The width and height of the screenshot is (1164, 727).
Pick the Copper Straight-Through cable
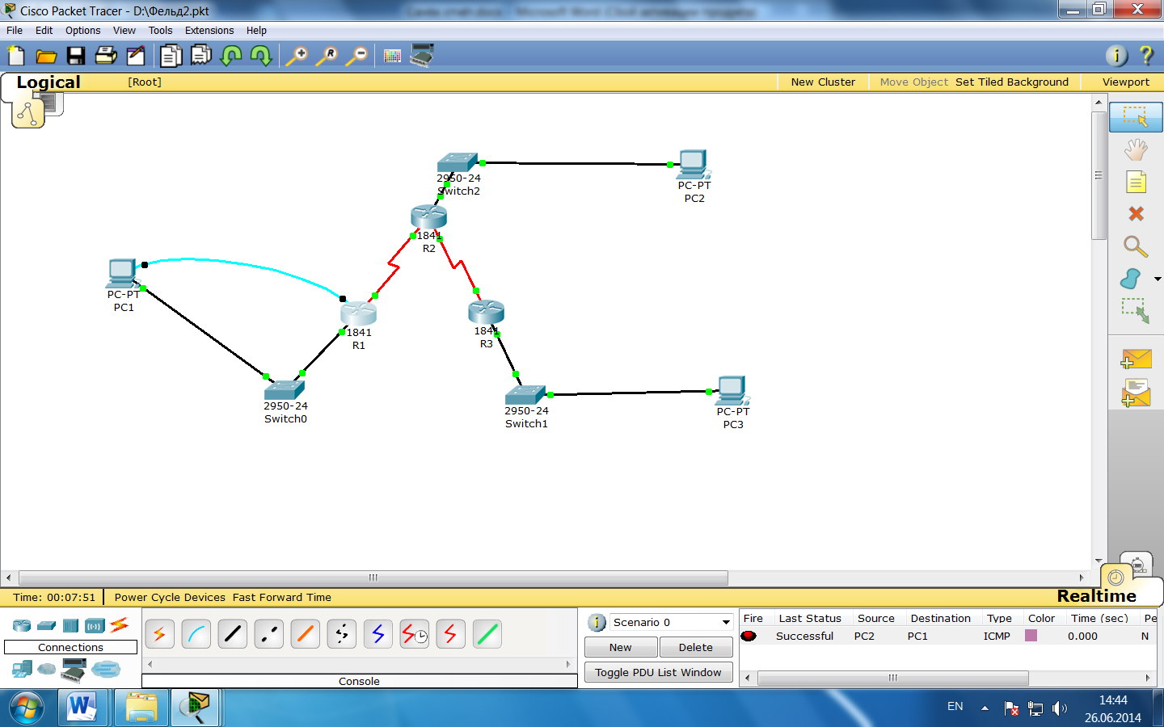pos(232,634)
